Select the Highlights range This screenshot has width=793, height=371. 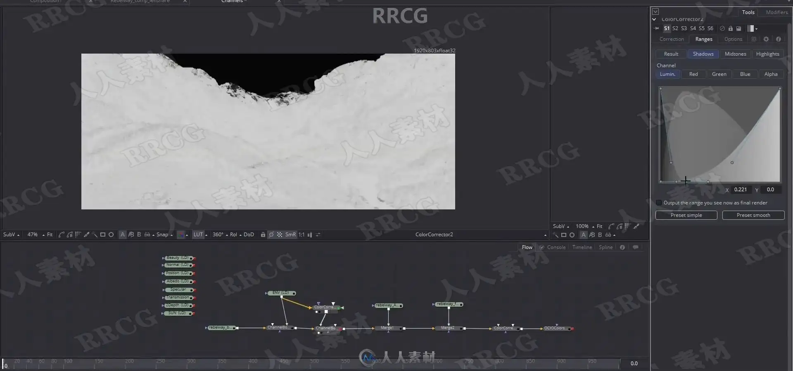click(x=767, y=54)
